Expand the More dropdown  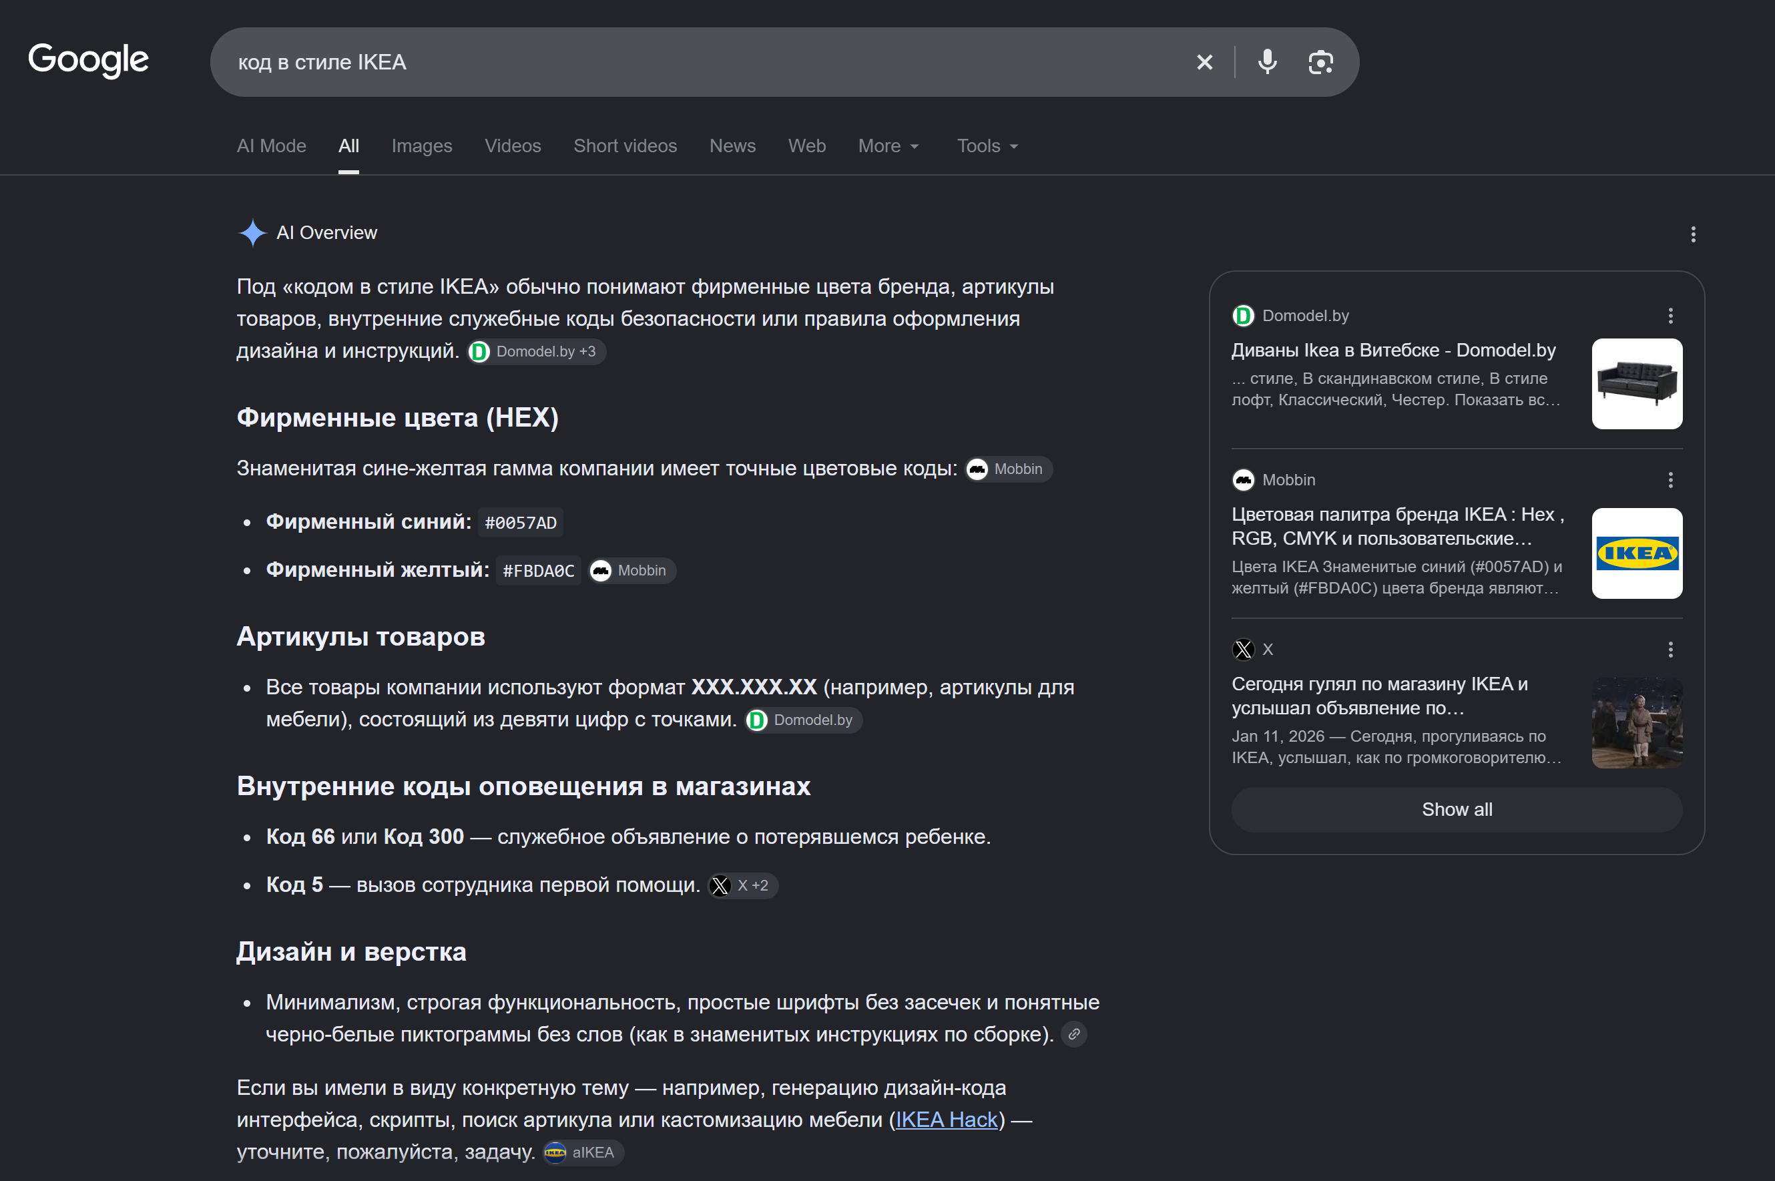point(889,146)
